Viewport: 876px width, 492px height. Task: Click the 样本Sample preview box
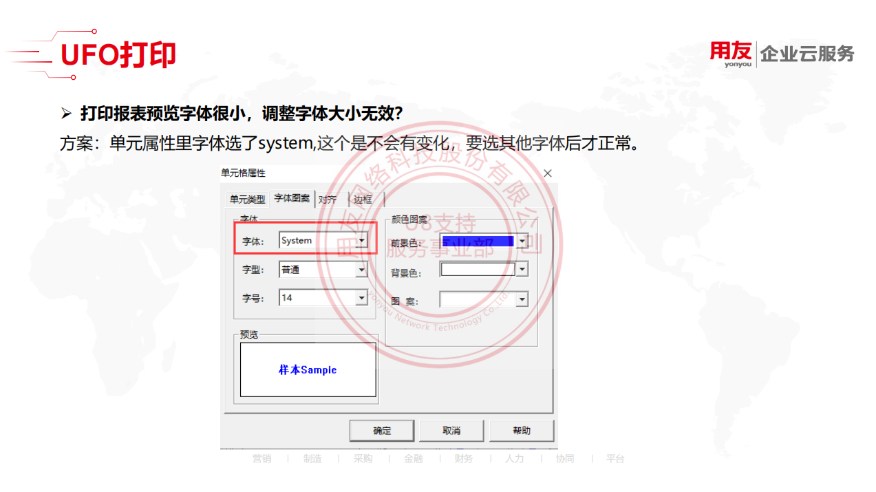(308, 370)
